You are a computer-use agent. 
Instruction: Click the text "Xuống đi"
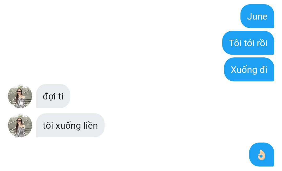point(249,70)
